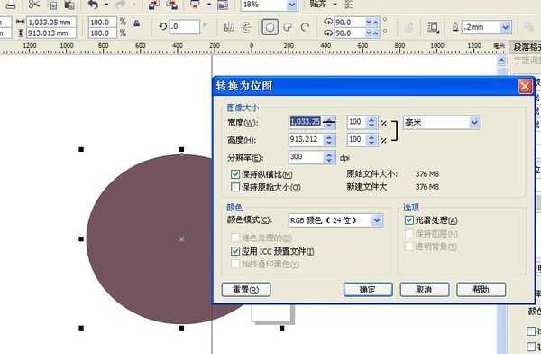Switch to the 段落格式 docker tab
Screen dimensions: 541x354
pos(527,47)
